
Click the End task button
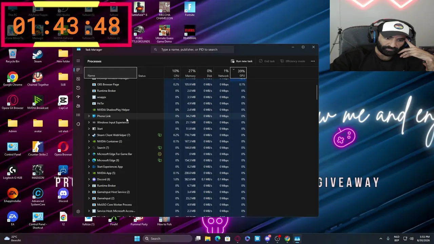[267, 61]
